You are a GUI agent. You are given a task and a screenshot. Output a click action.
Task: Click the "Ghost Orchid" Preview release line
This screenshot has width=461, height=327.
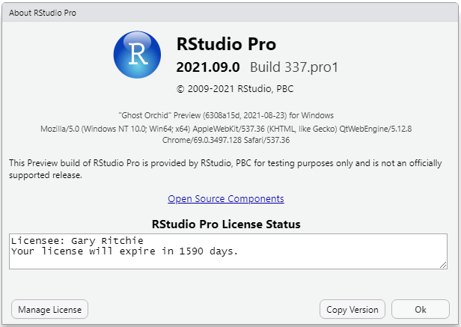(x=226, y=115)
